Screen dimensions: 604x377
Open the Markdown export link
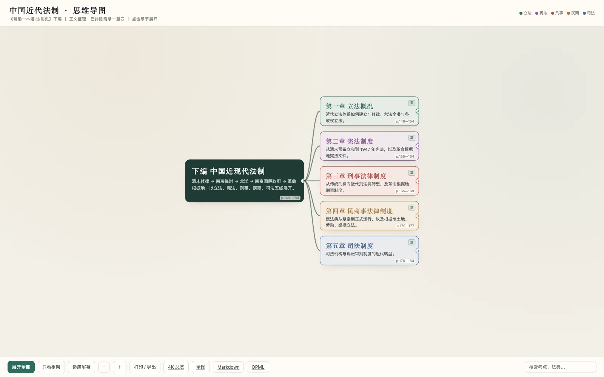228,367
